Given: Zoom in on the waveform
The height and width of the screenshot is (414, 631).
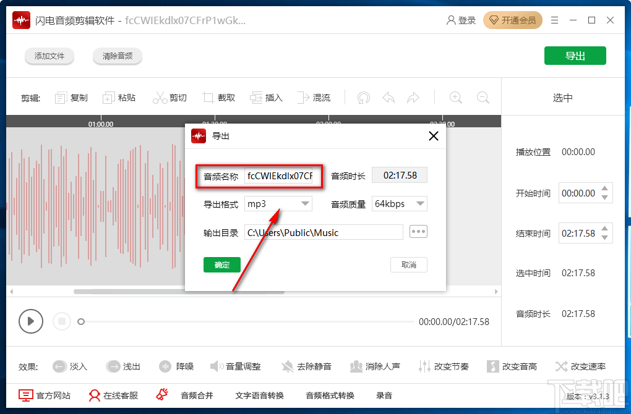Looking at the screenshot, I should click(x=455, y=98).
